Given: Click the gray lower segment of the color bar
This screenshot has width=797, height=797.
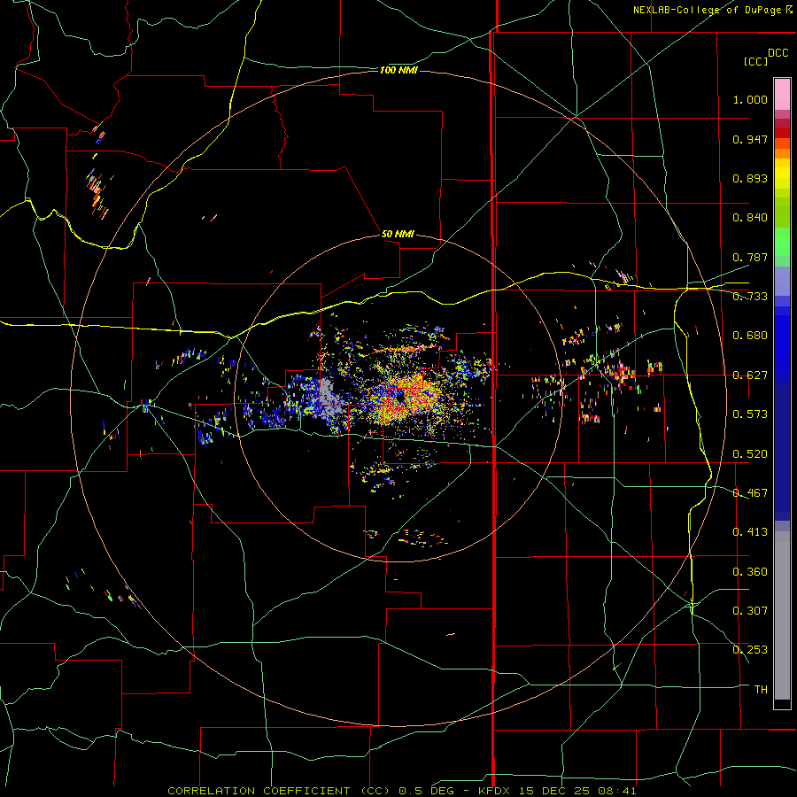Looking at the screenshot, I should (782, 615).
